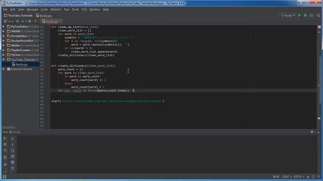
Task: Click the fold marker at line 26
Action: pyautogui.click(x=50, y=55)
